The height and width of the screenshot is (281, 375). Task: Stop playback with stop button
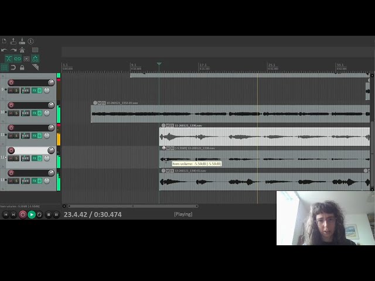pos(49,215)
